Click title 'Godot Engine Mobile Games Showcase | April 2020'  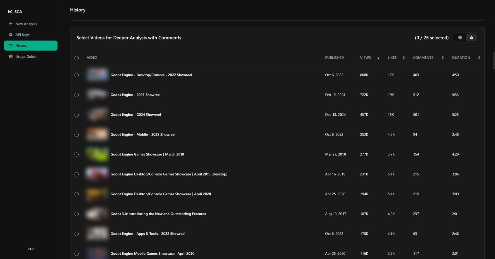[152, 254]
